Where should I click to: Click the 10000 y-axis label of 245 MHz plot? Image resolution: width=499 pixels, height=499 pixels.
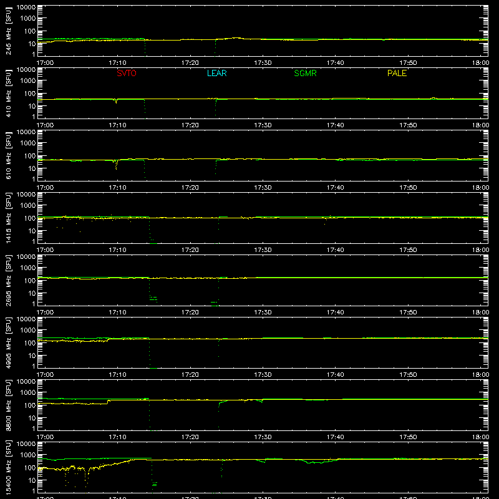pos(26,7)
